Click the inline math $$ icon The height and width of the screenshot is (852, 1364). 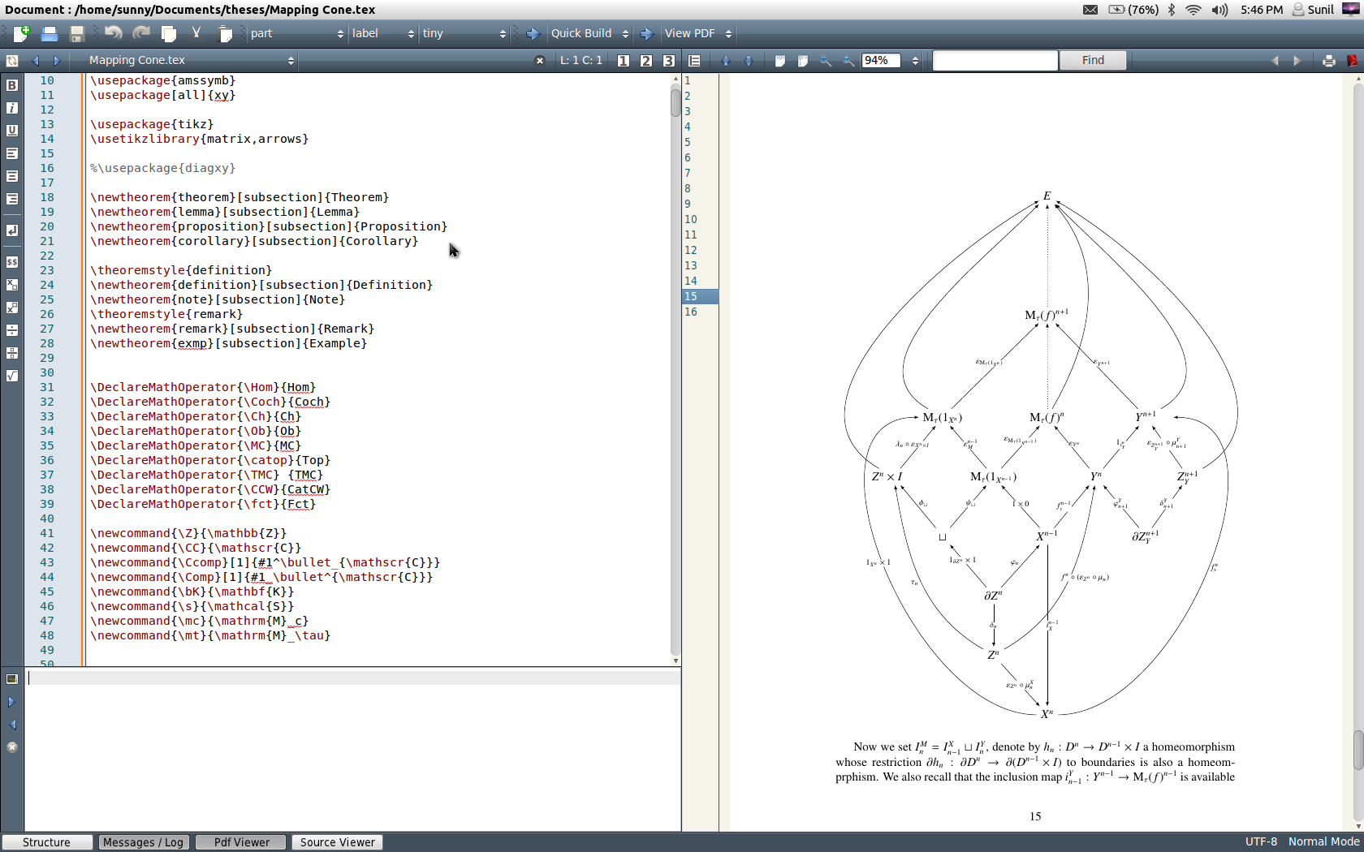[x=12, y=262]
